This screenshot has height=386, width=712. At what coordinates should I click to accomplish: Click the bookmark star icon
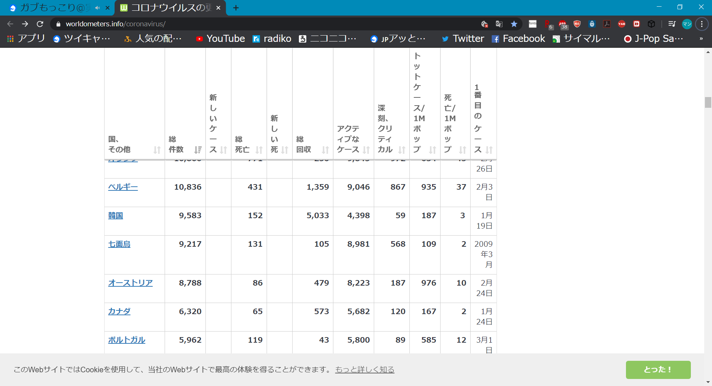pyautogui.click(x=514, y=24)
